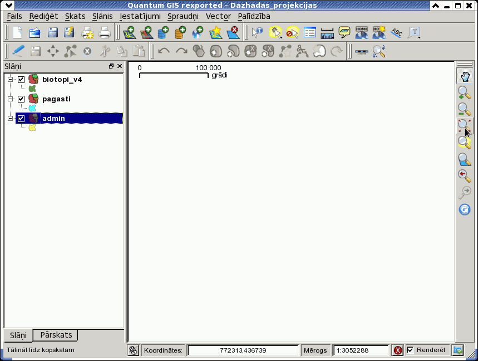Viewport: 478px width, 361px height.
Task: Collapse the admin layer tree node
Action: [x=11, y=119]
